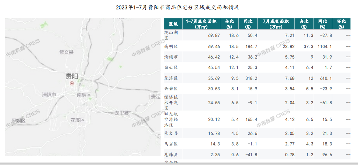The width and height of the screenshot is (358, 165).
Task: Click the July area value 7.21
Action: pos(290,36)
